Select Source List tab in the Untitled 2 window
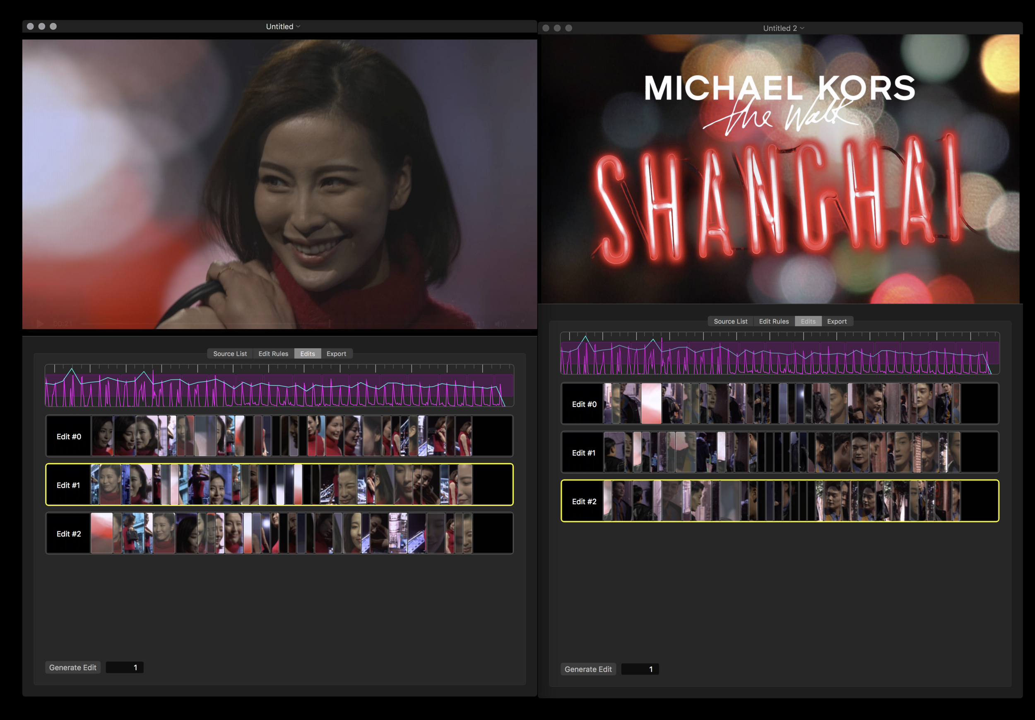This screenshot has width=1035, height=720. 730,321
